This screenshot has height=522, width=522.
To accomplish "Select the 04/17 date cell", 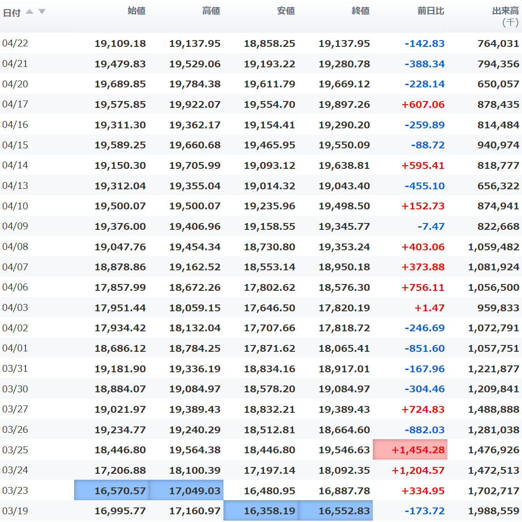I will [x=15, y=104].
